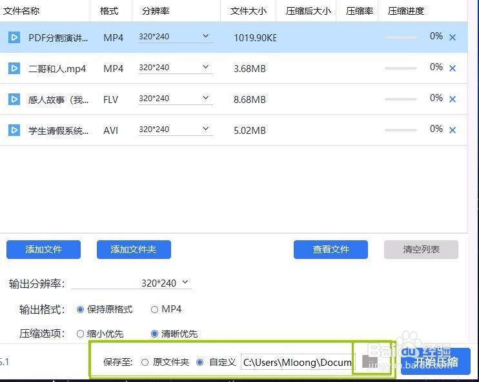The width and height of the screenshot is (479, 382).
Task: Open the browse-folder icon next to save path
Action: 370,361
